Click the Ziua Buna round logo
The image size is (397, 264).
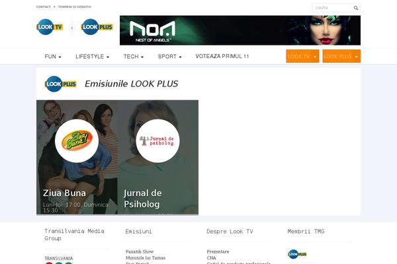coord(77,141)
